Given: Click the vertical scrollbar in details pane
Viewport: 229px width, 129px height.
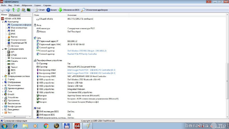Looking at the screenshot, I should pos(227,81).
